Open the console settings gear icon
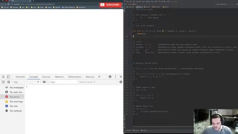The image size is (238, 134). point(121,82)
